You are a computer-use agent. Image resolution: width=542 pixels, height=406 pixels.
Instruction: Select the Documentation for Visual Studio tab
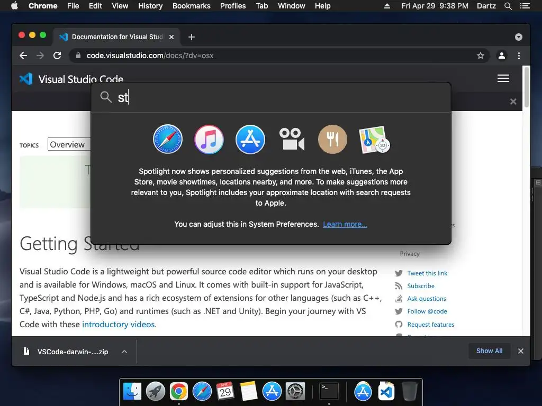[116, 37]
